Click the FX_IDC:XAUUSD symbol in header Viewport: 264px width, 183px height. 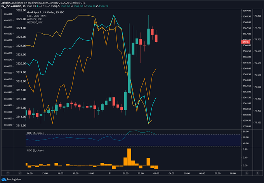[11, 6]
